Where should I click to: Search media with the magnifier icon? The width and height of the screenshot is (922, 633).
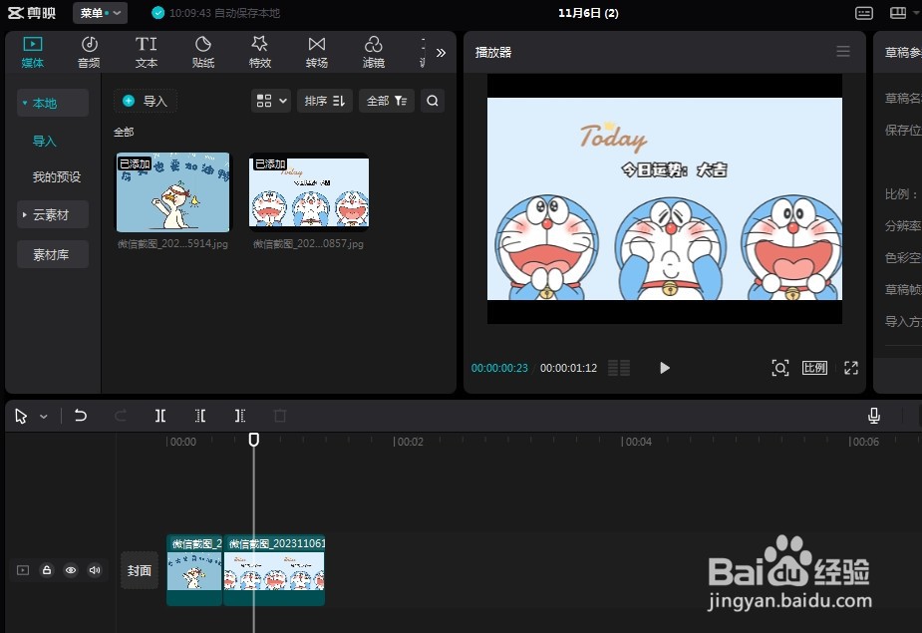[x=433, y=102]
